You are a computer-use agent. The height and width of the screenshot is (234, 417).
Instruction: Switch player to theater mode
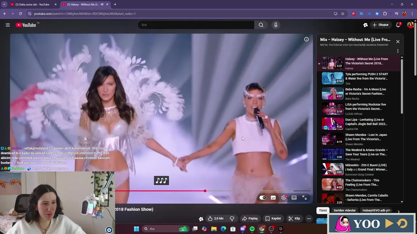coord(294,198)
